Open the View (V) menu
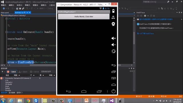This screenshot has height=103, width=183. 19,5
